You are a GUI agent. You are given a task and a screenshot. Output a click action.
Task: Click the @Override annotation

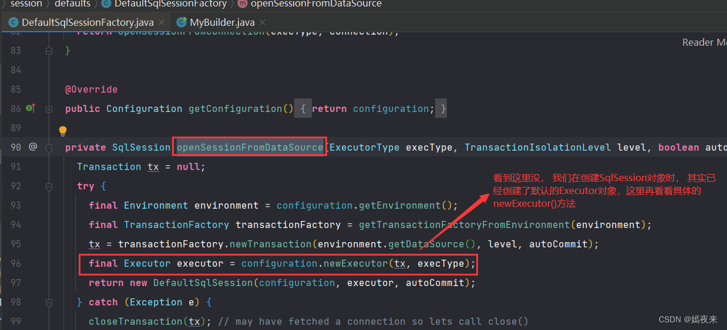(x=91, y=89)
